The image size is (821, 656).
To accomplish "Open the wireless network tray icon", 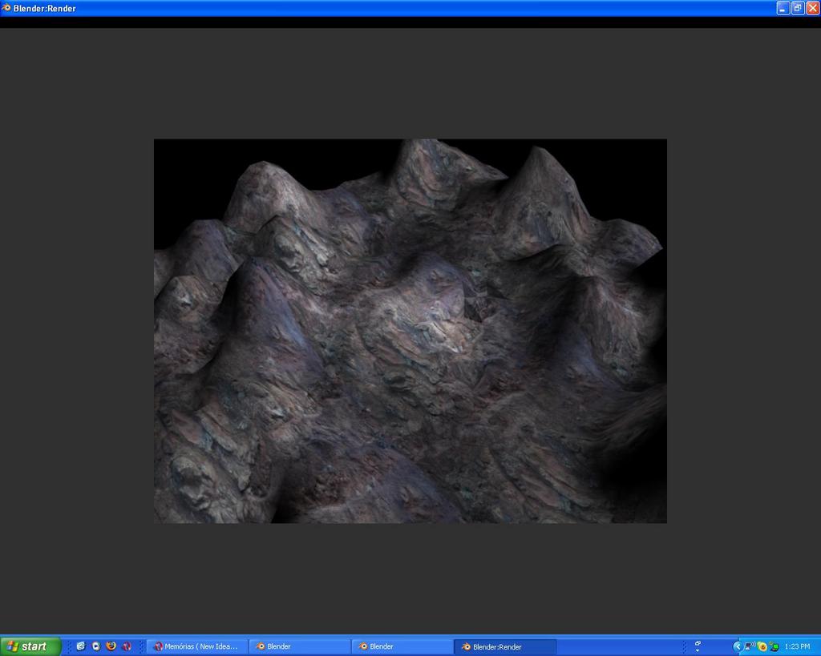I will tap(750, 646).
